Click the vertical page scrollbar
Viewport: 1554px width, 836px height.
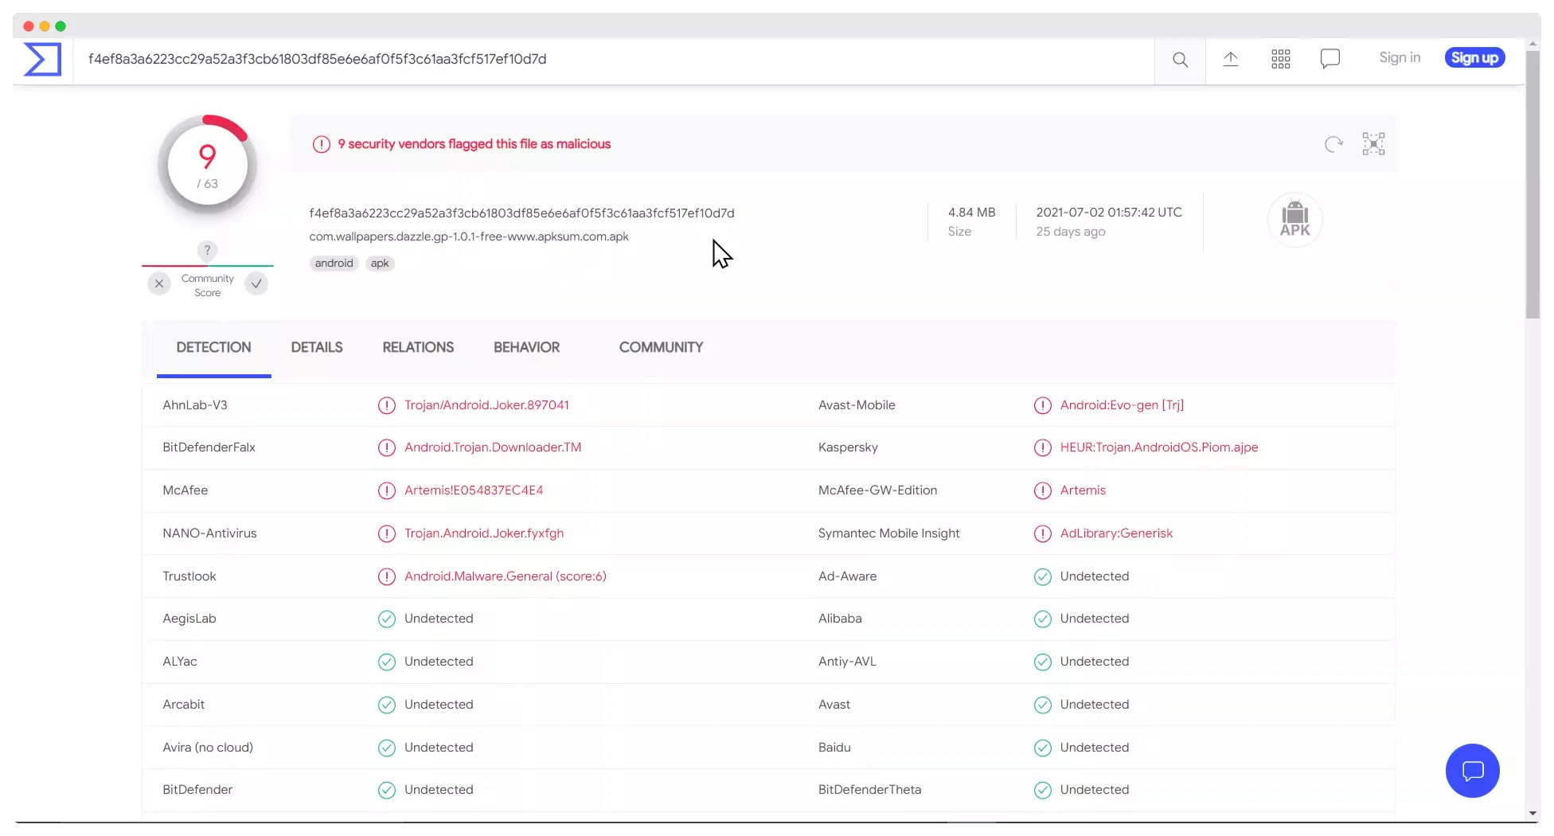tap(1533, 185)
